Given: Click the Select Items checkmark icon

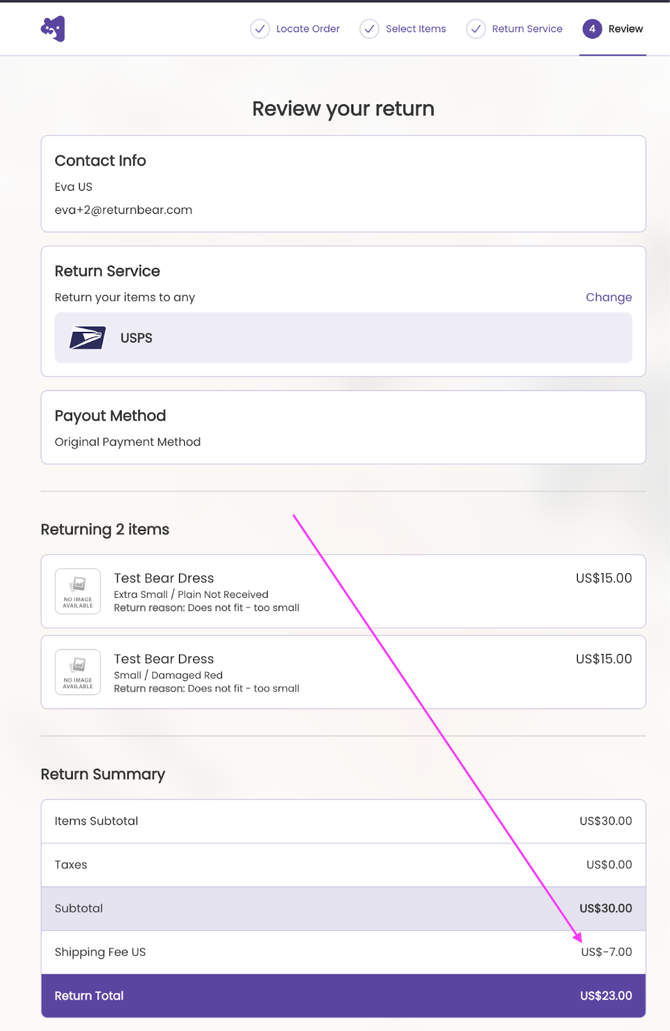Looking at the screenshot, I should pyautogui.click(x=369, y=29).
